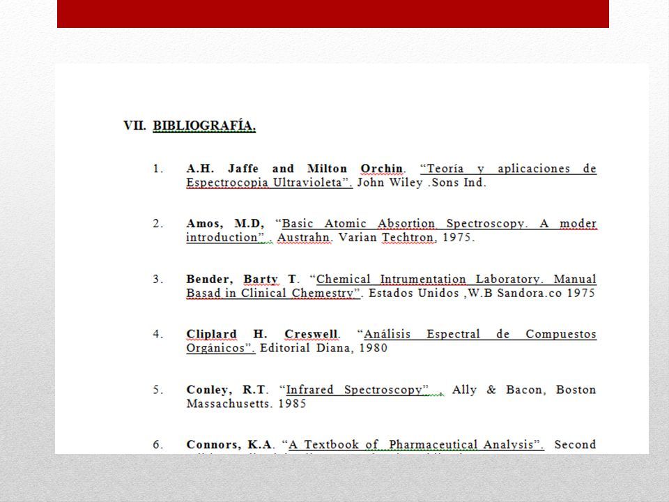Select author 'Connors, K.A.'
The height and width of the screenshot is (502, 669).
click(x=231, y=444)
